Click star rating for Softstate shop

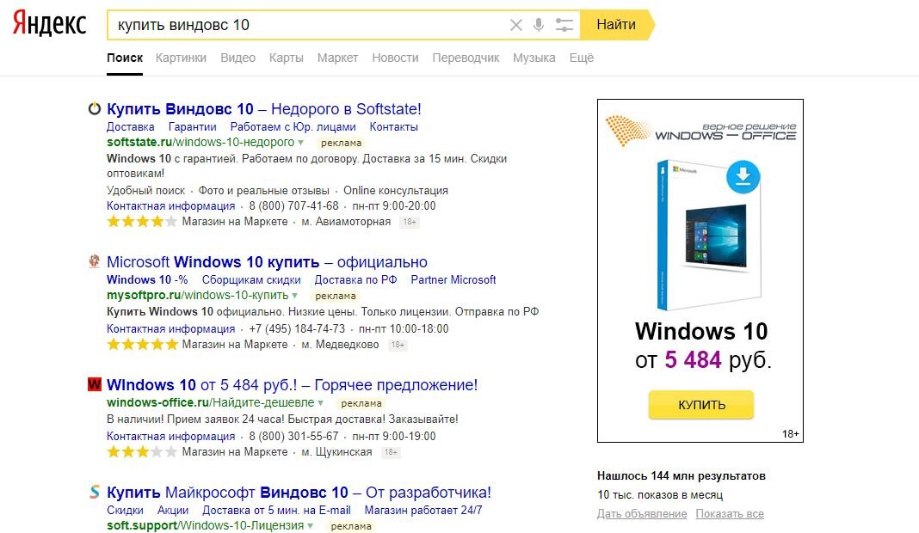point(141,222)
